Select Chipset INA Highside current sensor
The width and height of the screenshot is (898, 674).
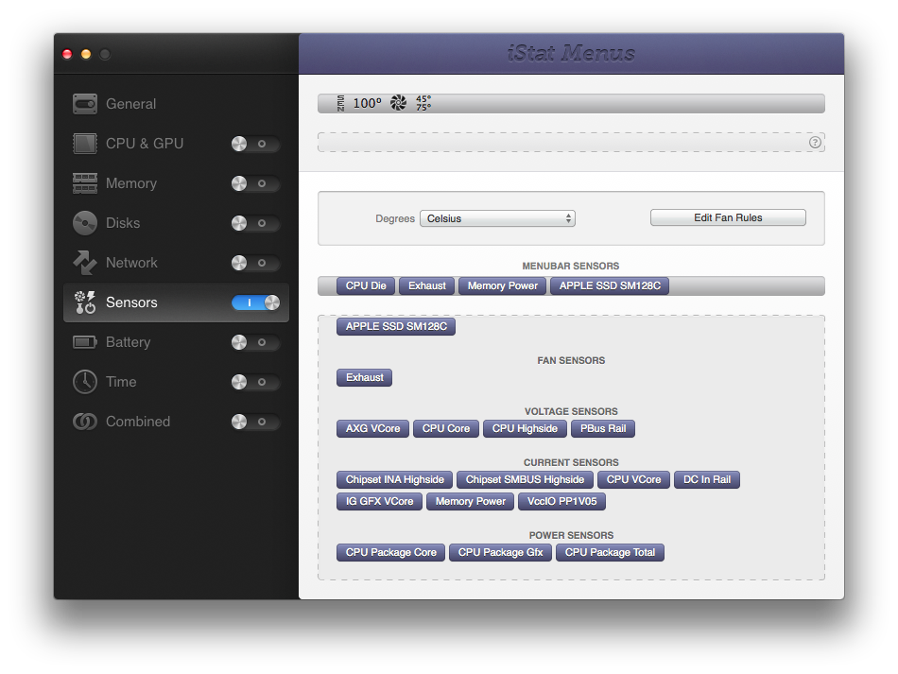(394, 479)
